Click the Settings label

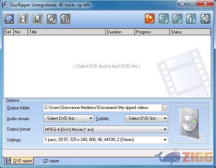(x=14, y=140)
